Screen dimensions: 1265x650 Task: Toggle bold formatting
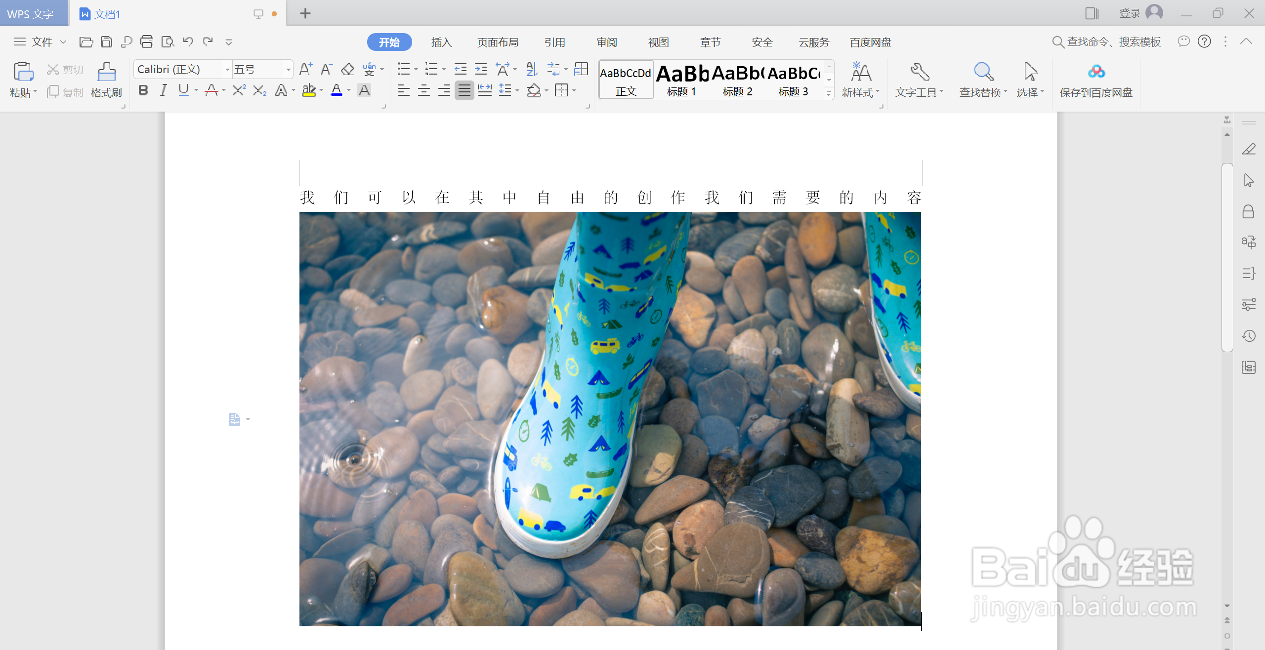(143, 90)
